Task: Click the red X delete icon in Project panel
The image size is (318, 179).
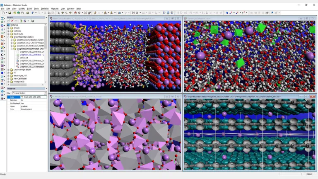Action: (12, 21)
